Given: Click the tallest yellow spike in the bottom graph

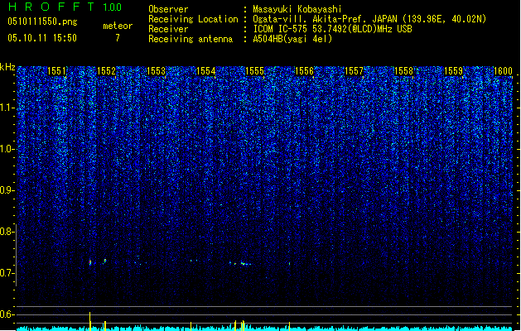Looking at the screenshot, I should coord(89,321).
